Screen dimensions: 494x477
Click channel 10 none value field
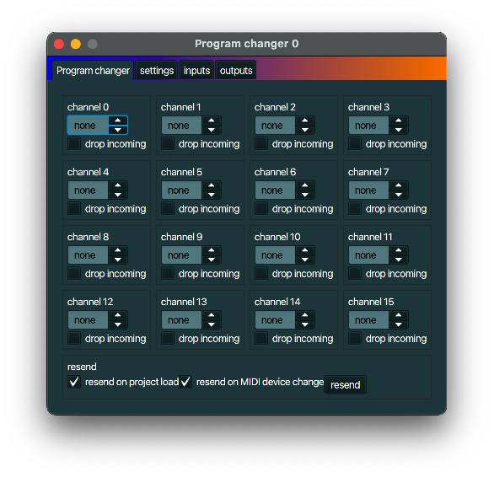pyautogui.click(x=276, y=255)
